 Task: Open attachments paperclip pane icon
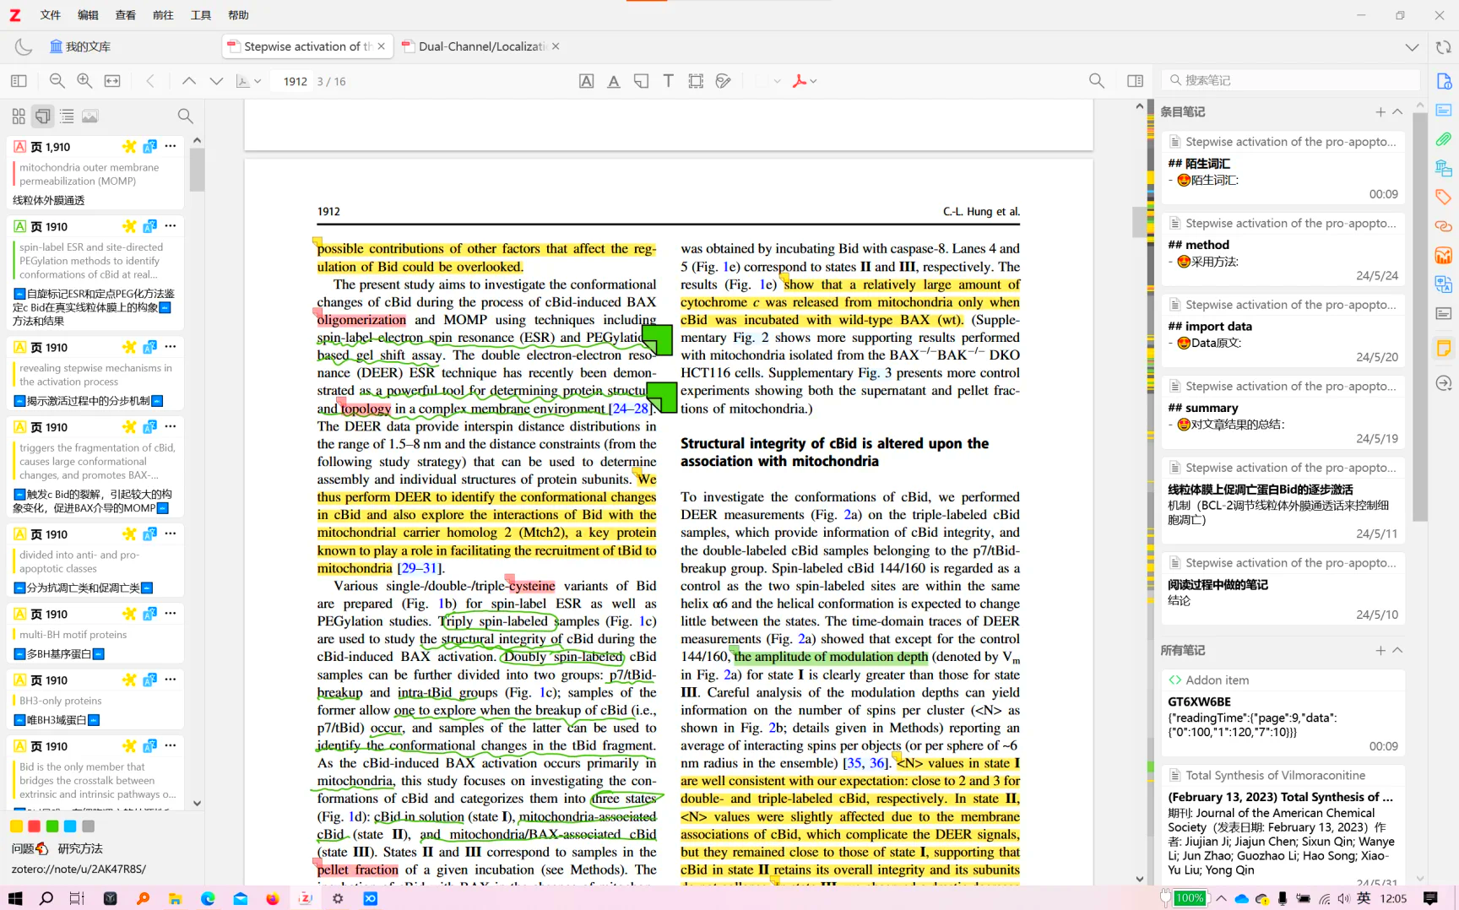[1444, 139]
